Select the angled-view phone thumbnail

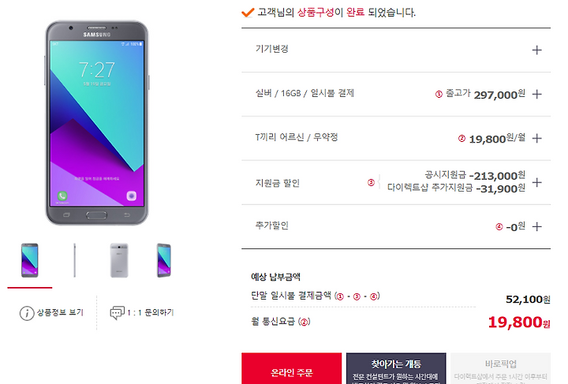(164, 260)
